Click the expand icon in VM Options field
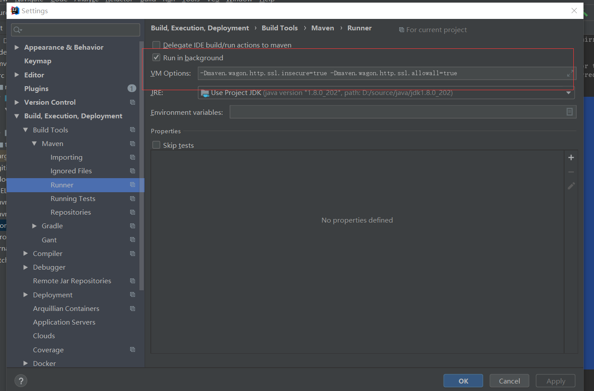The width and height of the screenshot is (594, 391). [x=570, y=73]
